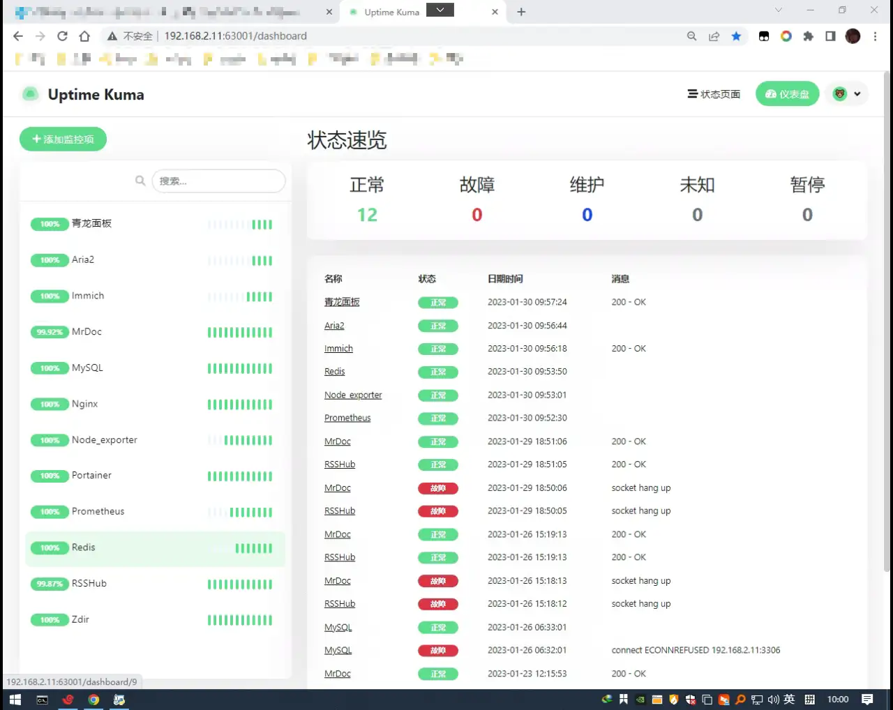893x710 pixels.
Task: Click the ECONNREFUSED 192.168.2.11:3306 message
Action: 696,651
